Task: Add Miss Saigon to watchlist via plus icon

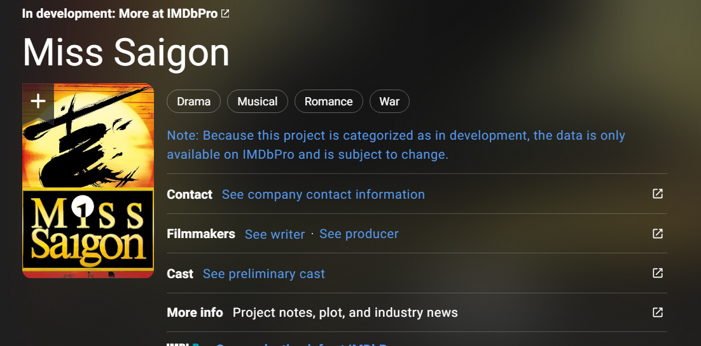Action: click(38, 102)
